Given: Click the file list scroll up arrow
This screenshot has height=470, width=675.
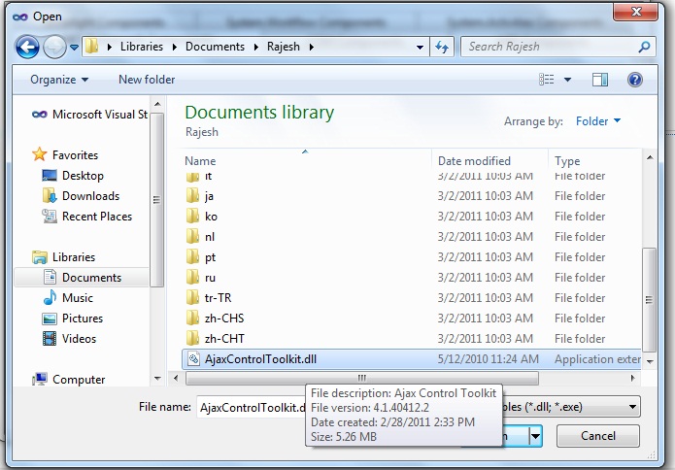Looking at the screenshot, I should [650, 158].
